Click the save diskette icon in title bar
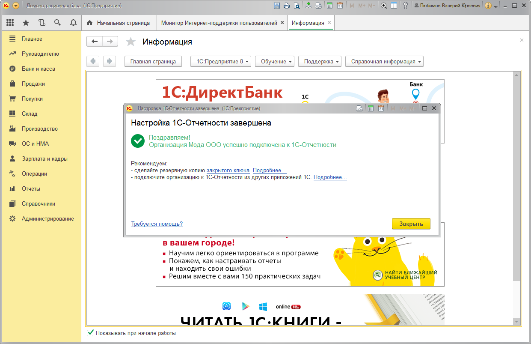531x344 pixels. click(x=276, y=6)
